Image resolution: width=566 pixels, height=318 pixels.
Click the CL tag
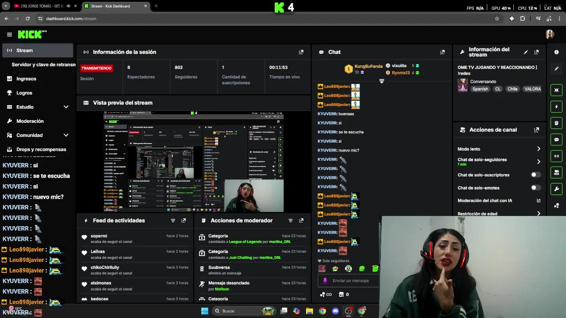click(x=498, y=89)
